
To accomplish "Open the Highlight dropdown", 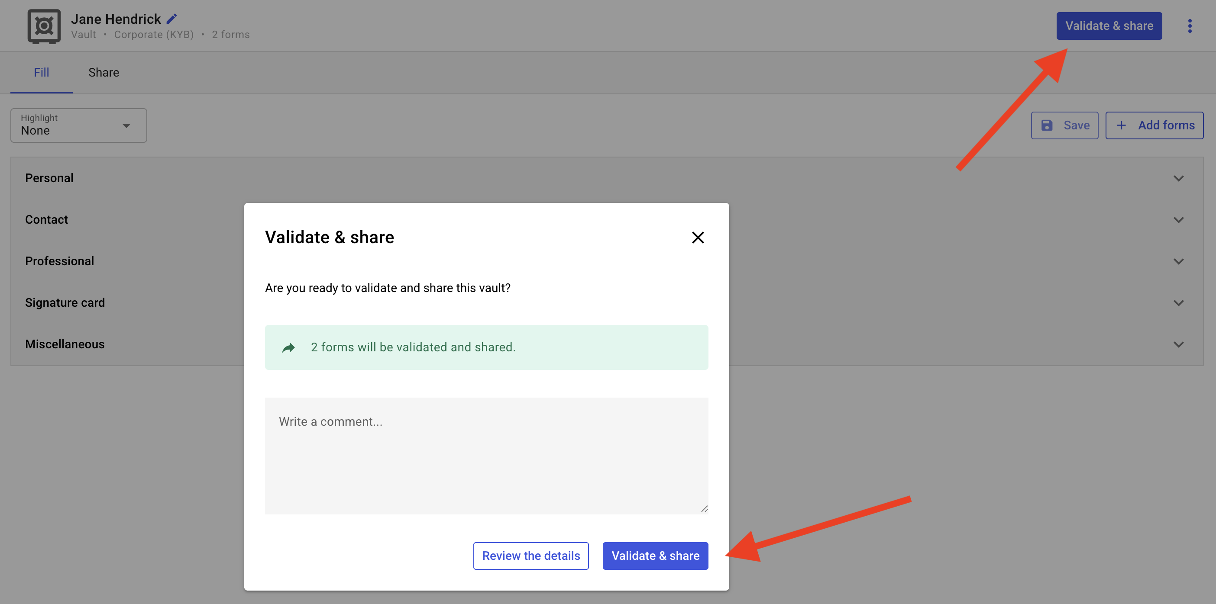I will coord(79,125).
